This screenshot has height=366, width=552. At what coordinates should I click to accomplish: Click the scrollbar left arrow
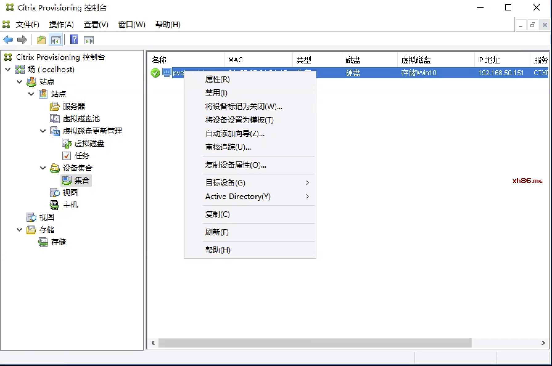153,343
